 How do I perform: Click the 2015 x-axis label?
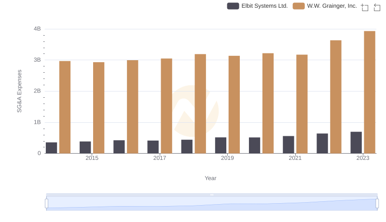pos(92,158)
